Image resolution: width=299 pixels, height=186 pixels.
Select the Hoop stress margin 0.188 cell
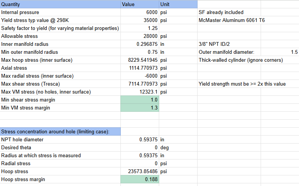coord(139,179)
